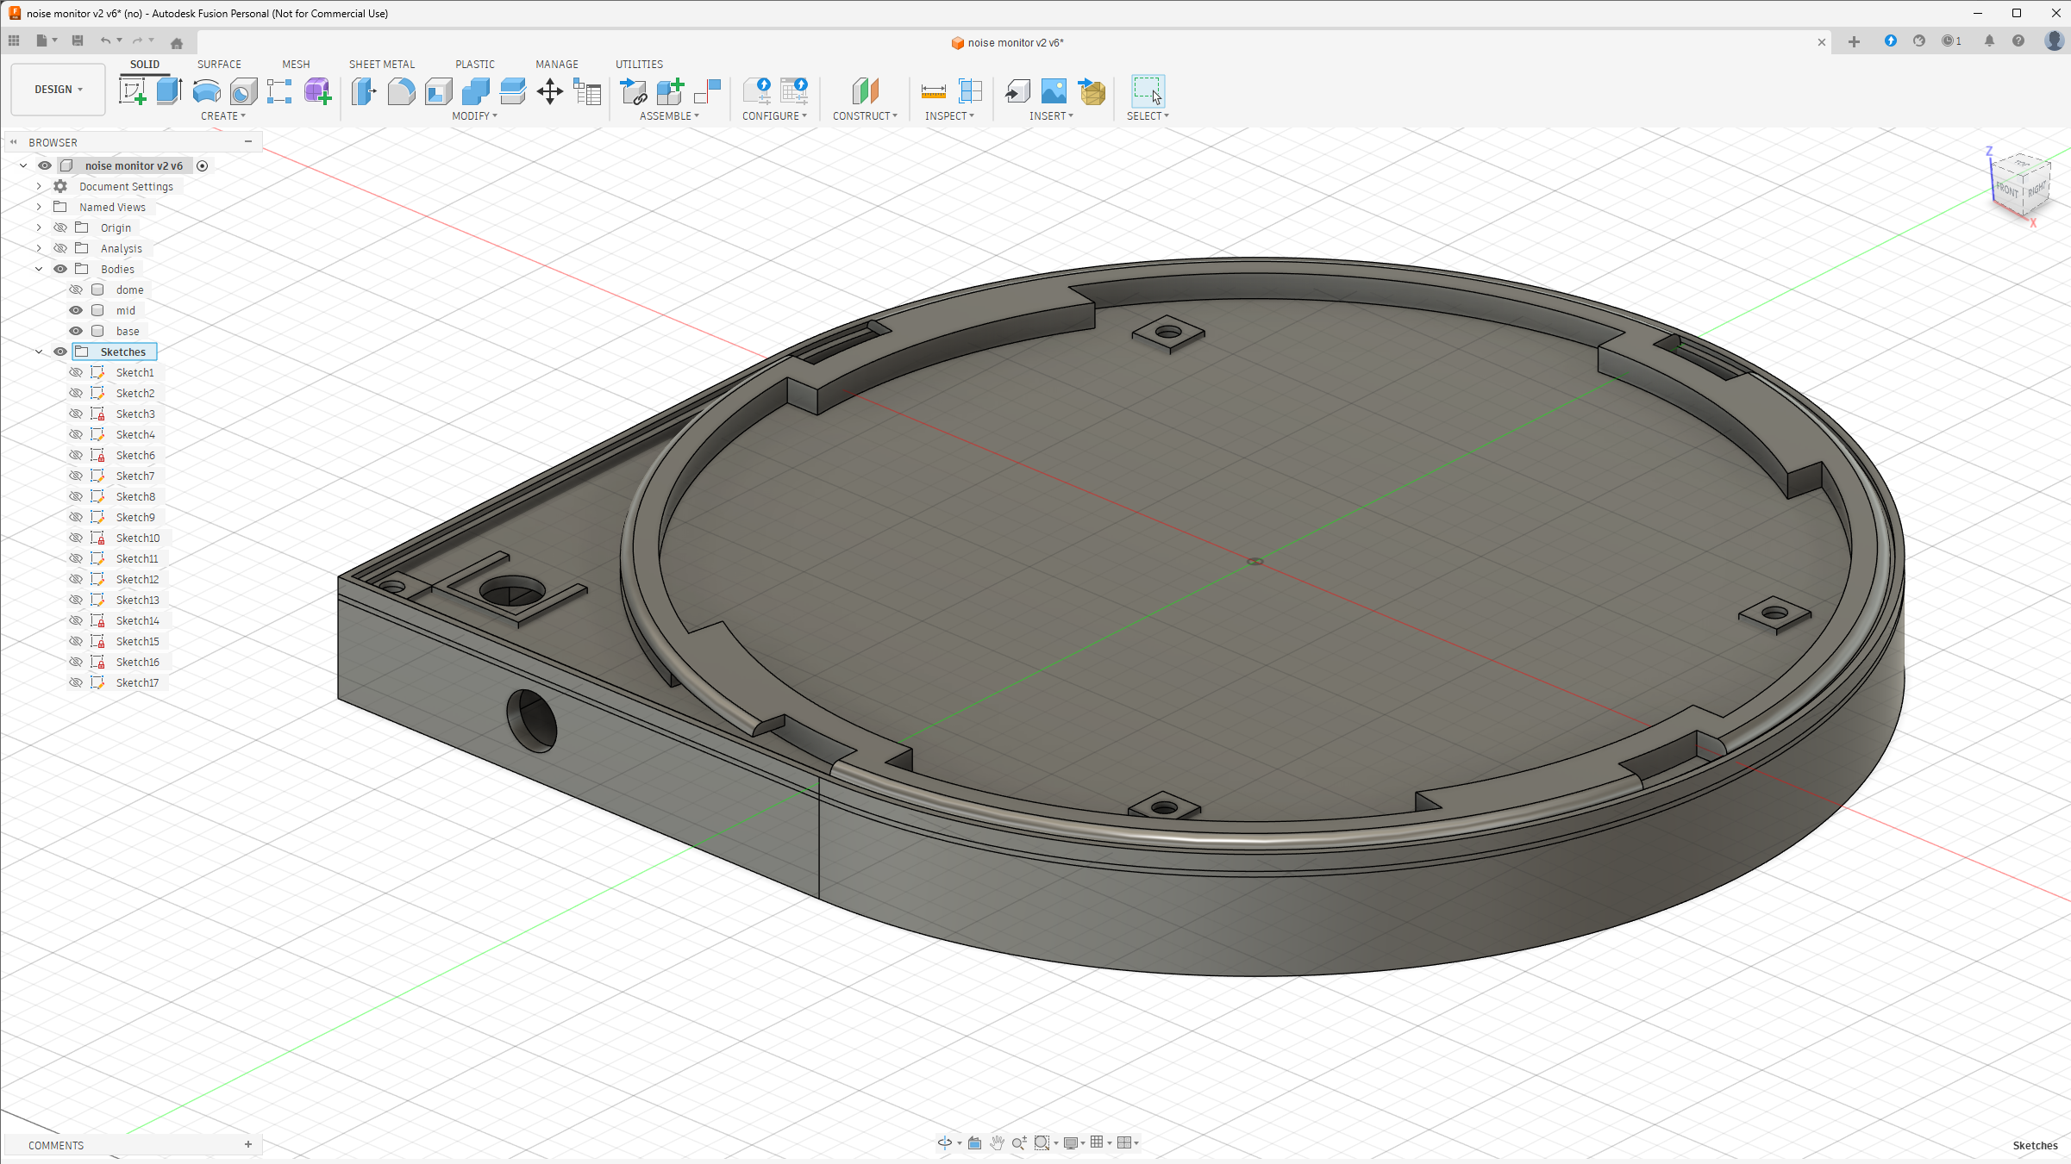
Task: Select the Create Sketch tool
Action: coord(132,90)
